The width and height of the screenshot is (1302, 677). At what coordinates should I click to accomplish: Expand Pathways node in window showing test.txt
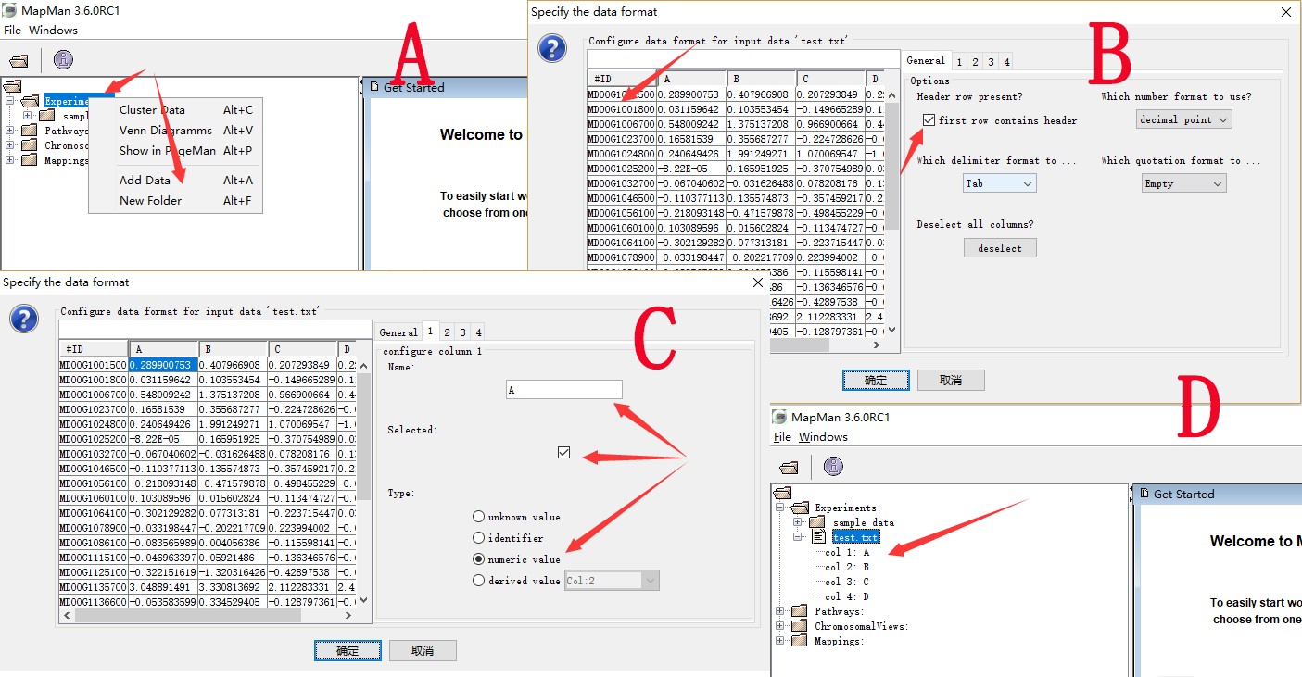[780, 611]
